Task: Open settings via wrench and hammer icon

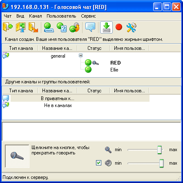Action: 132,27
